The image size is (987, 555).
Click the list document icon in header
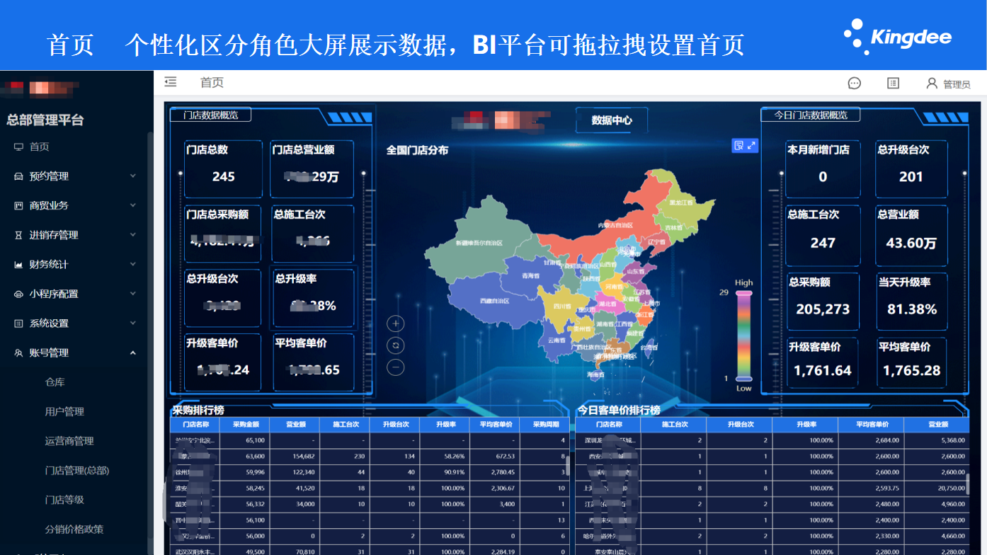coord(893,84)
